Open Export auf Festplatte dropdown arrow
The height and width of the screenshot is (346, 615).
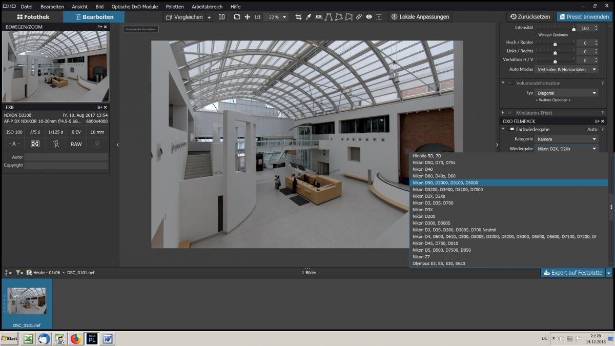pyautogui.click(x=609, y=273)
